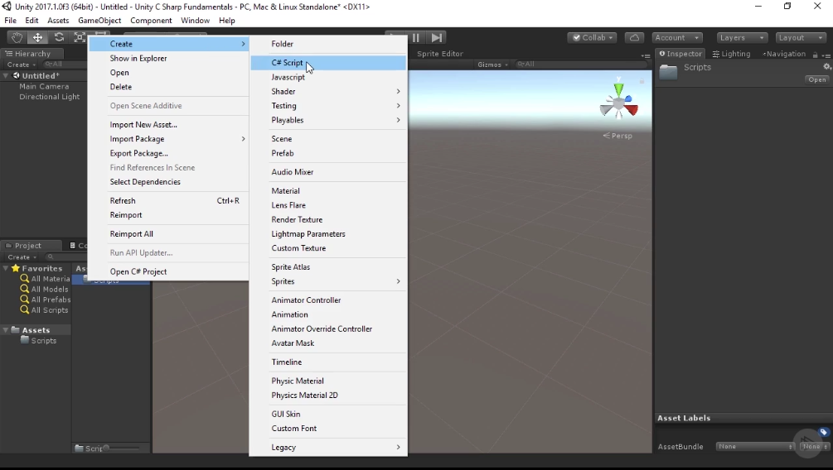Expand the Testing submenu
The height and width of the screenshot is (470, 833).
pos(328,106)
